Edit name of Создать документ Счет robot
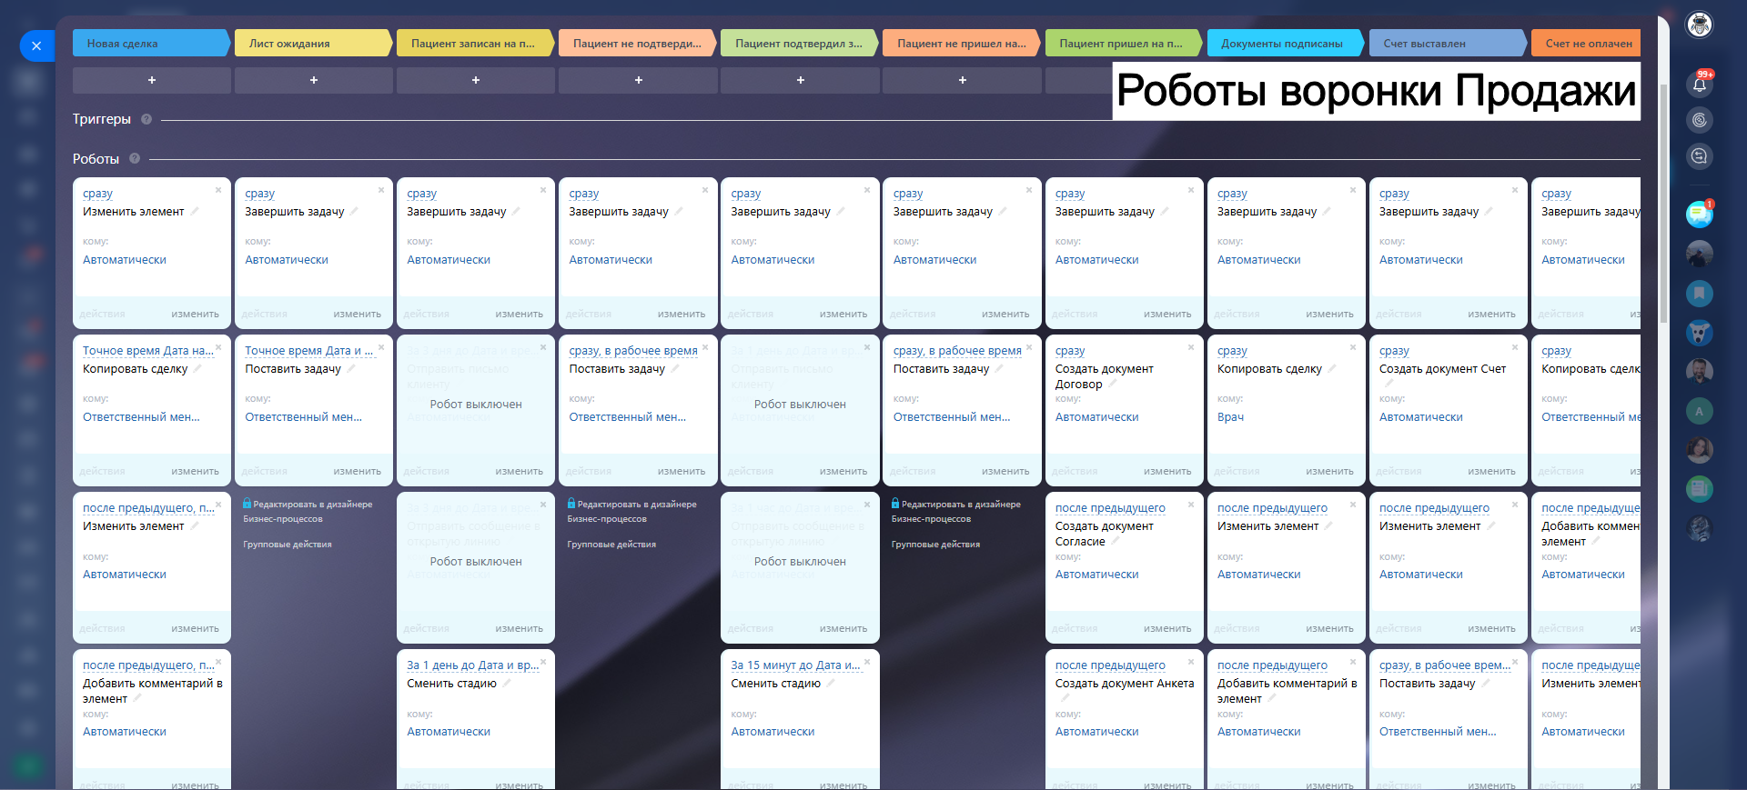Screen dimensions: 1747x790 [1389, 384]
